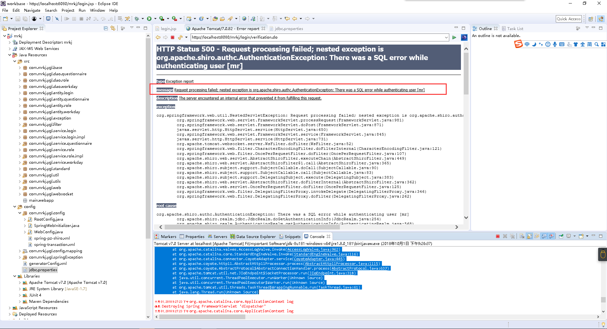Refresh the internal browser page
This screenshot has width=607, height=329.
point(180,37)
